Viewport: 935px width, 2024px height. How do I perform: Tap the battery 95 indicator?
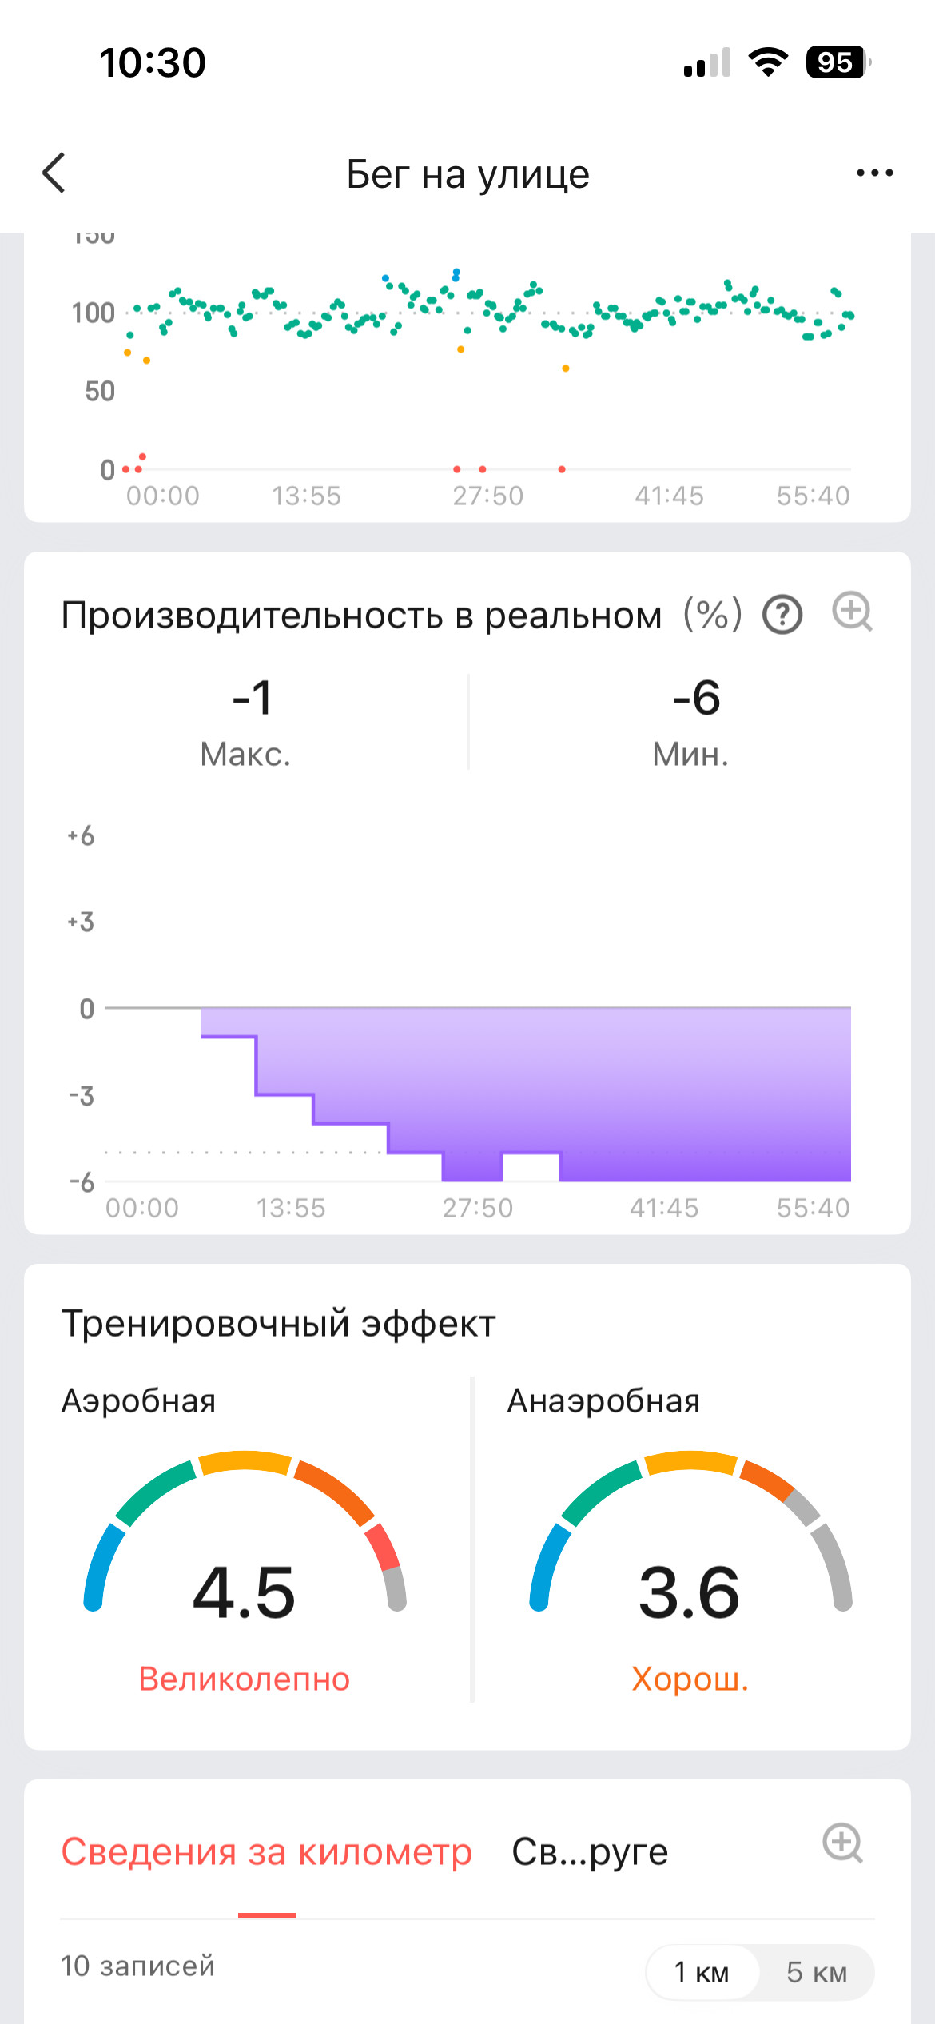pos(838,62)
